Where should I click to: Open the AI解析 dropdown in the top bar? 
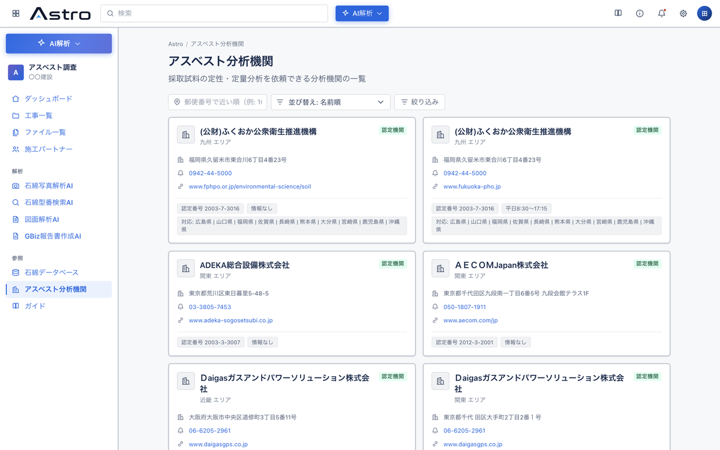pos(362,13)
